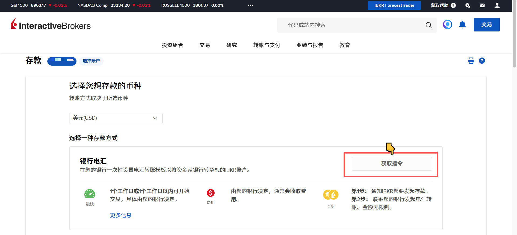The image size is (517, 235).
Task: Click the blue help question mark icon
Action: point(482,61)
